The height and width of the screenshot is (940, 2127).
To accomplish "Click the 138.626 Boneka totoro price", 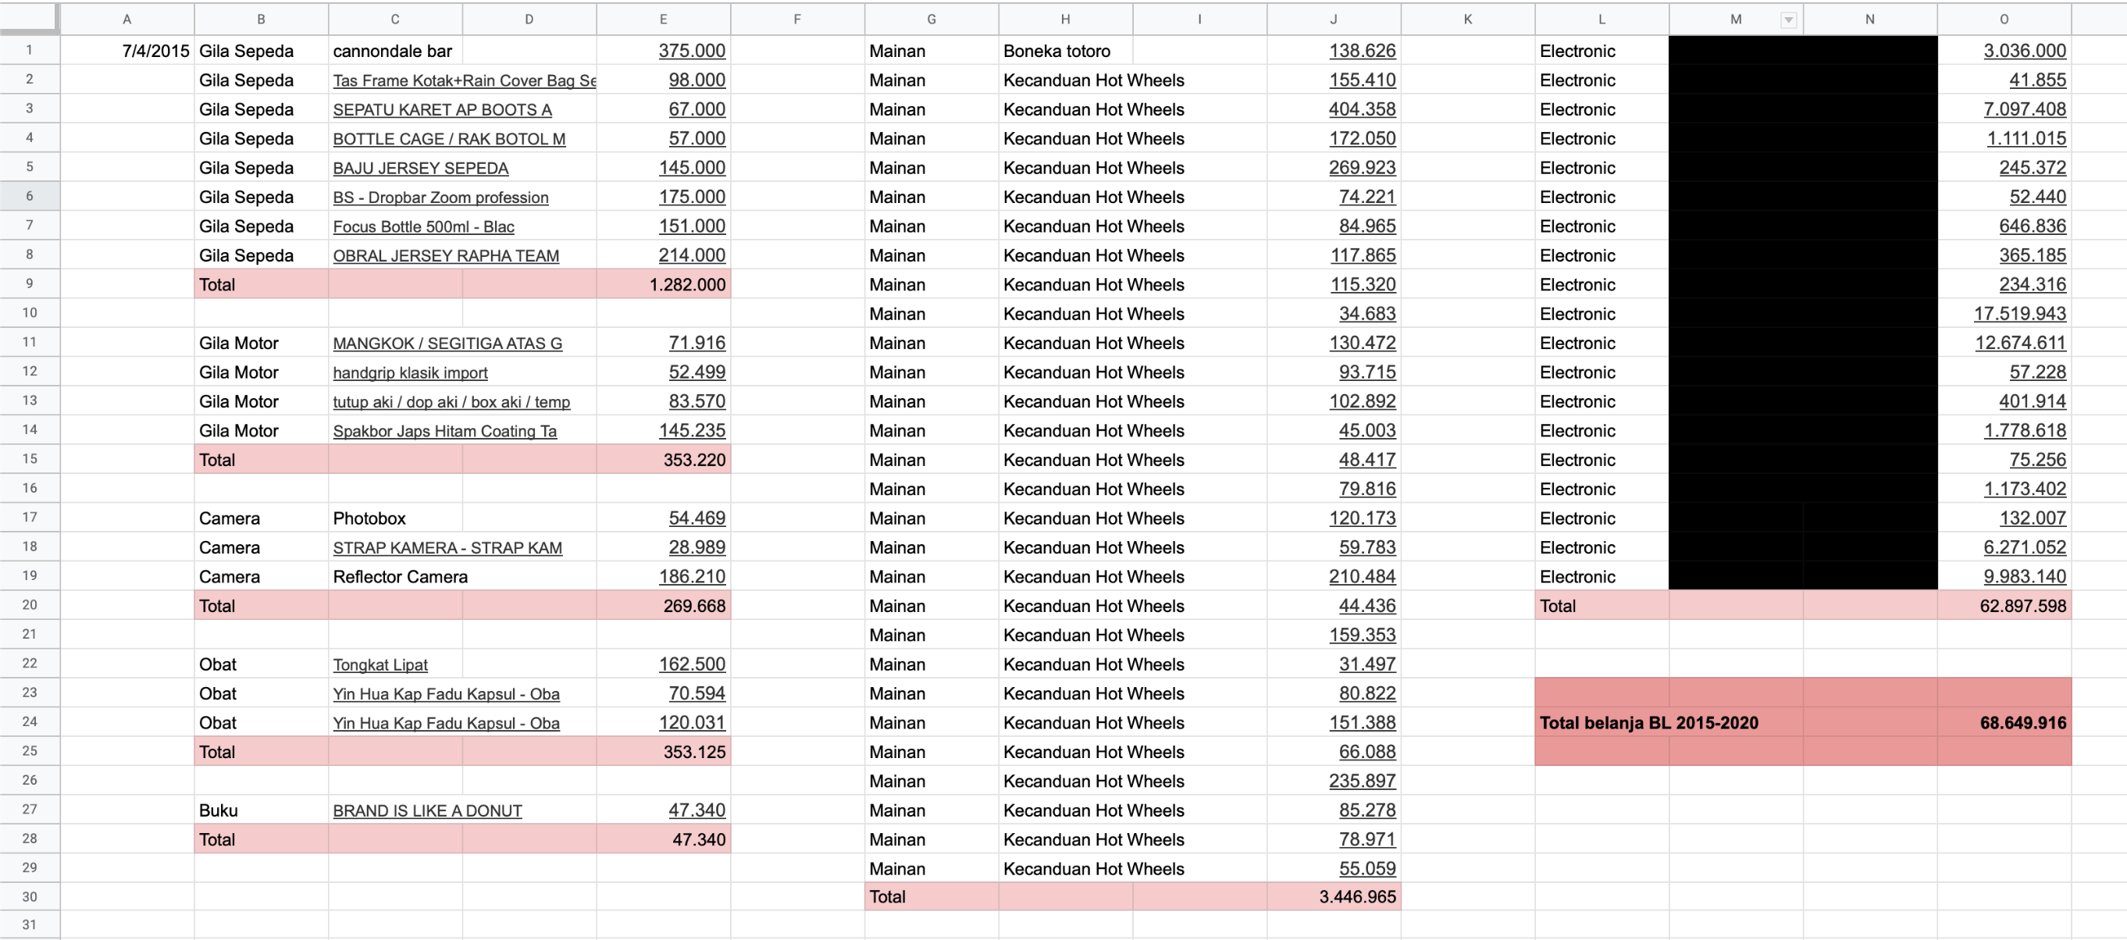I will coord(1362,52).
